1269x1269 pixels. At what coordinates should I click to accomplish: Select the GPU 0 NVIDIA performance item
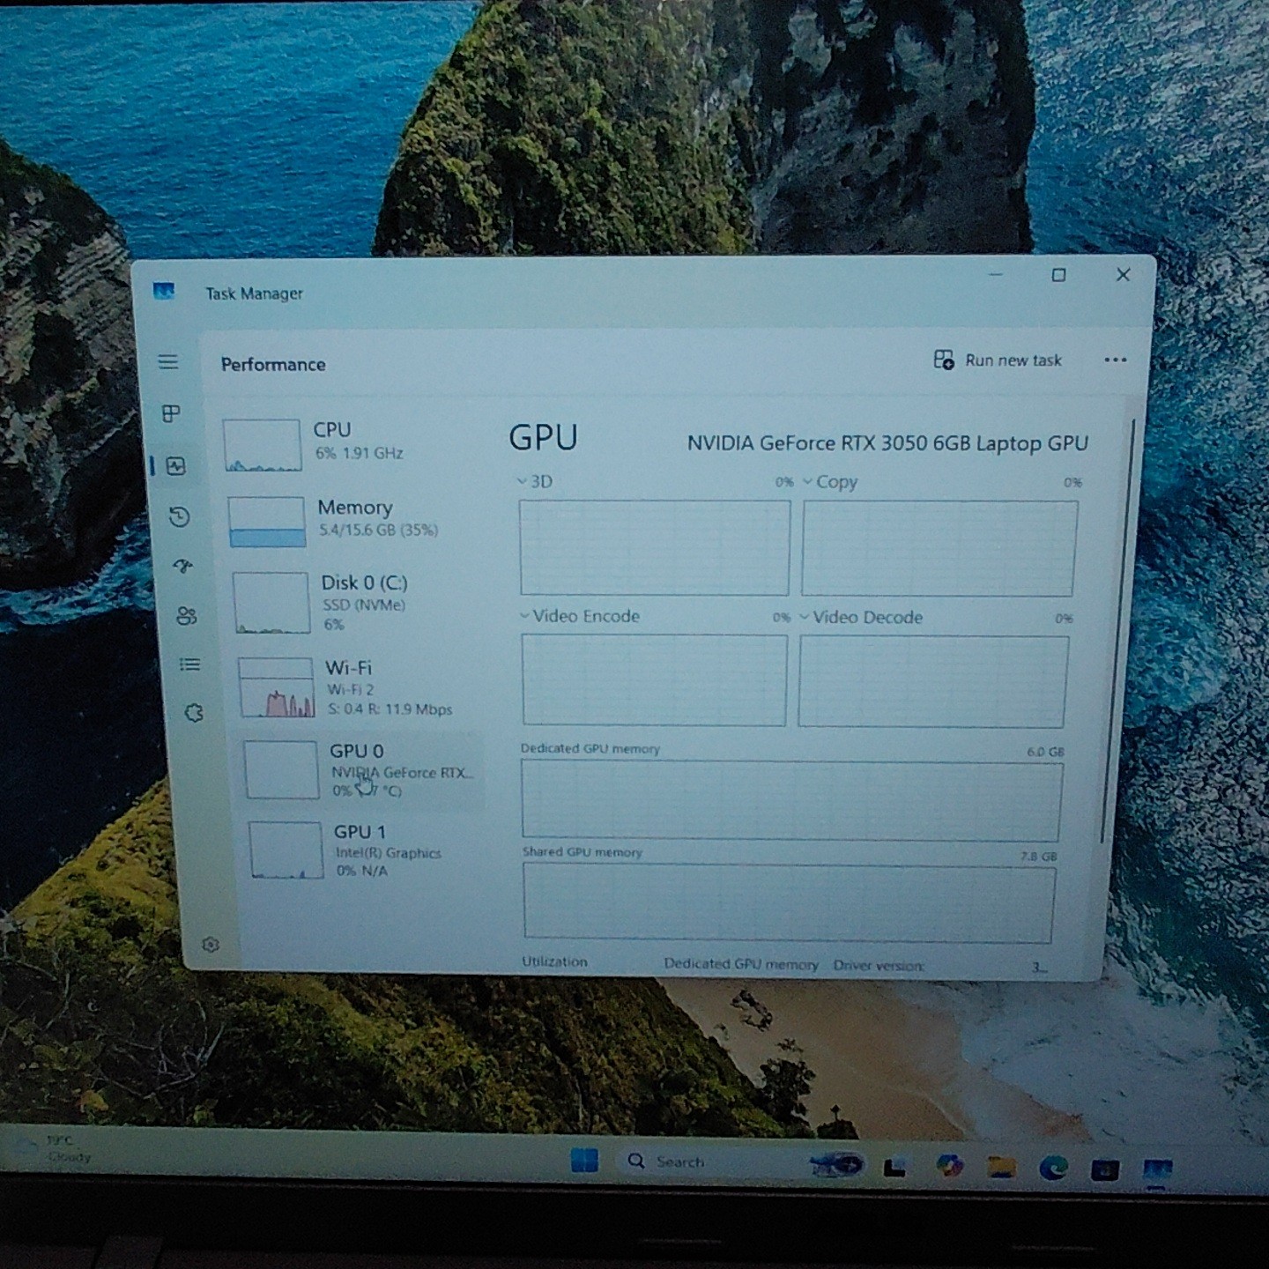tap(362, 770)
